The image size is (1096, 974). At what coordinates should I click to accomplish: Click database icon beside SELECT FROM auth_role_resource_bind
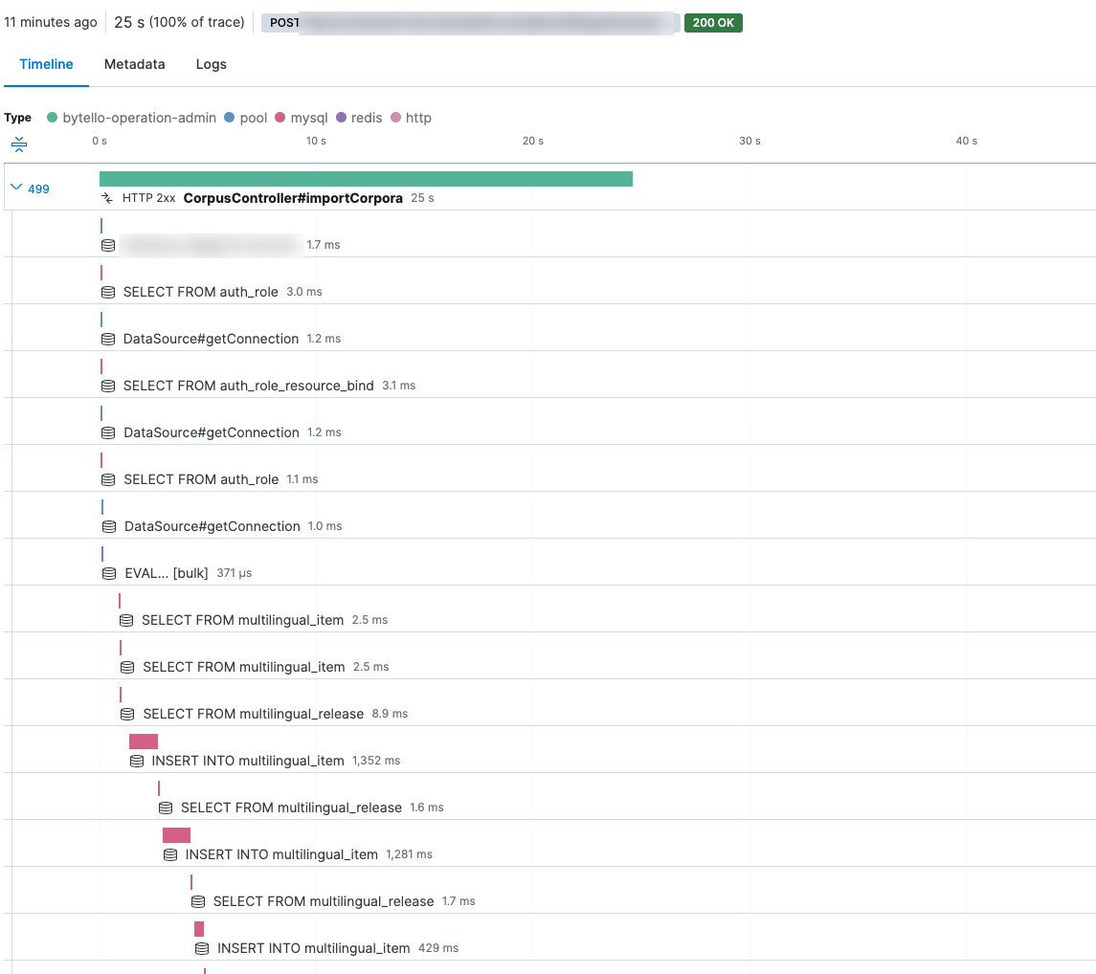pos(108,386)
